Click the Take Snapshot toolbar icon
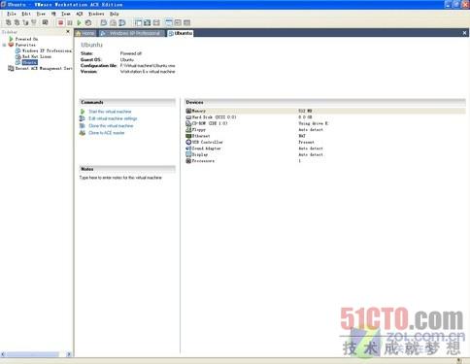 tap(104, 22)
